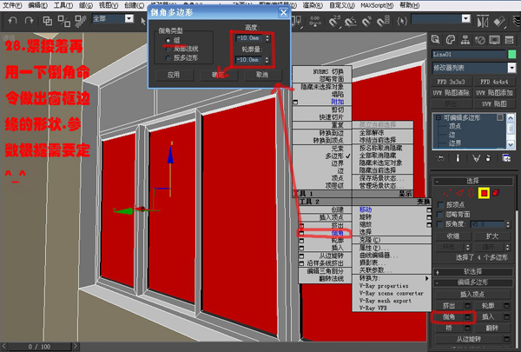Screen dimensions: 521x352
Task: Click the Undo arrow icon
Action: tap(12, 21)
